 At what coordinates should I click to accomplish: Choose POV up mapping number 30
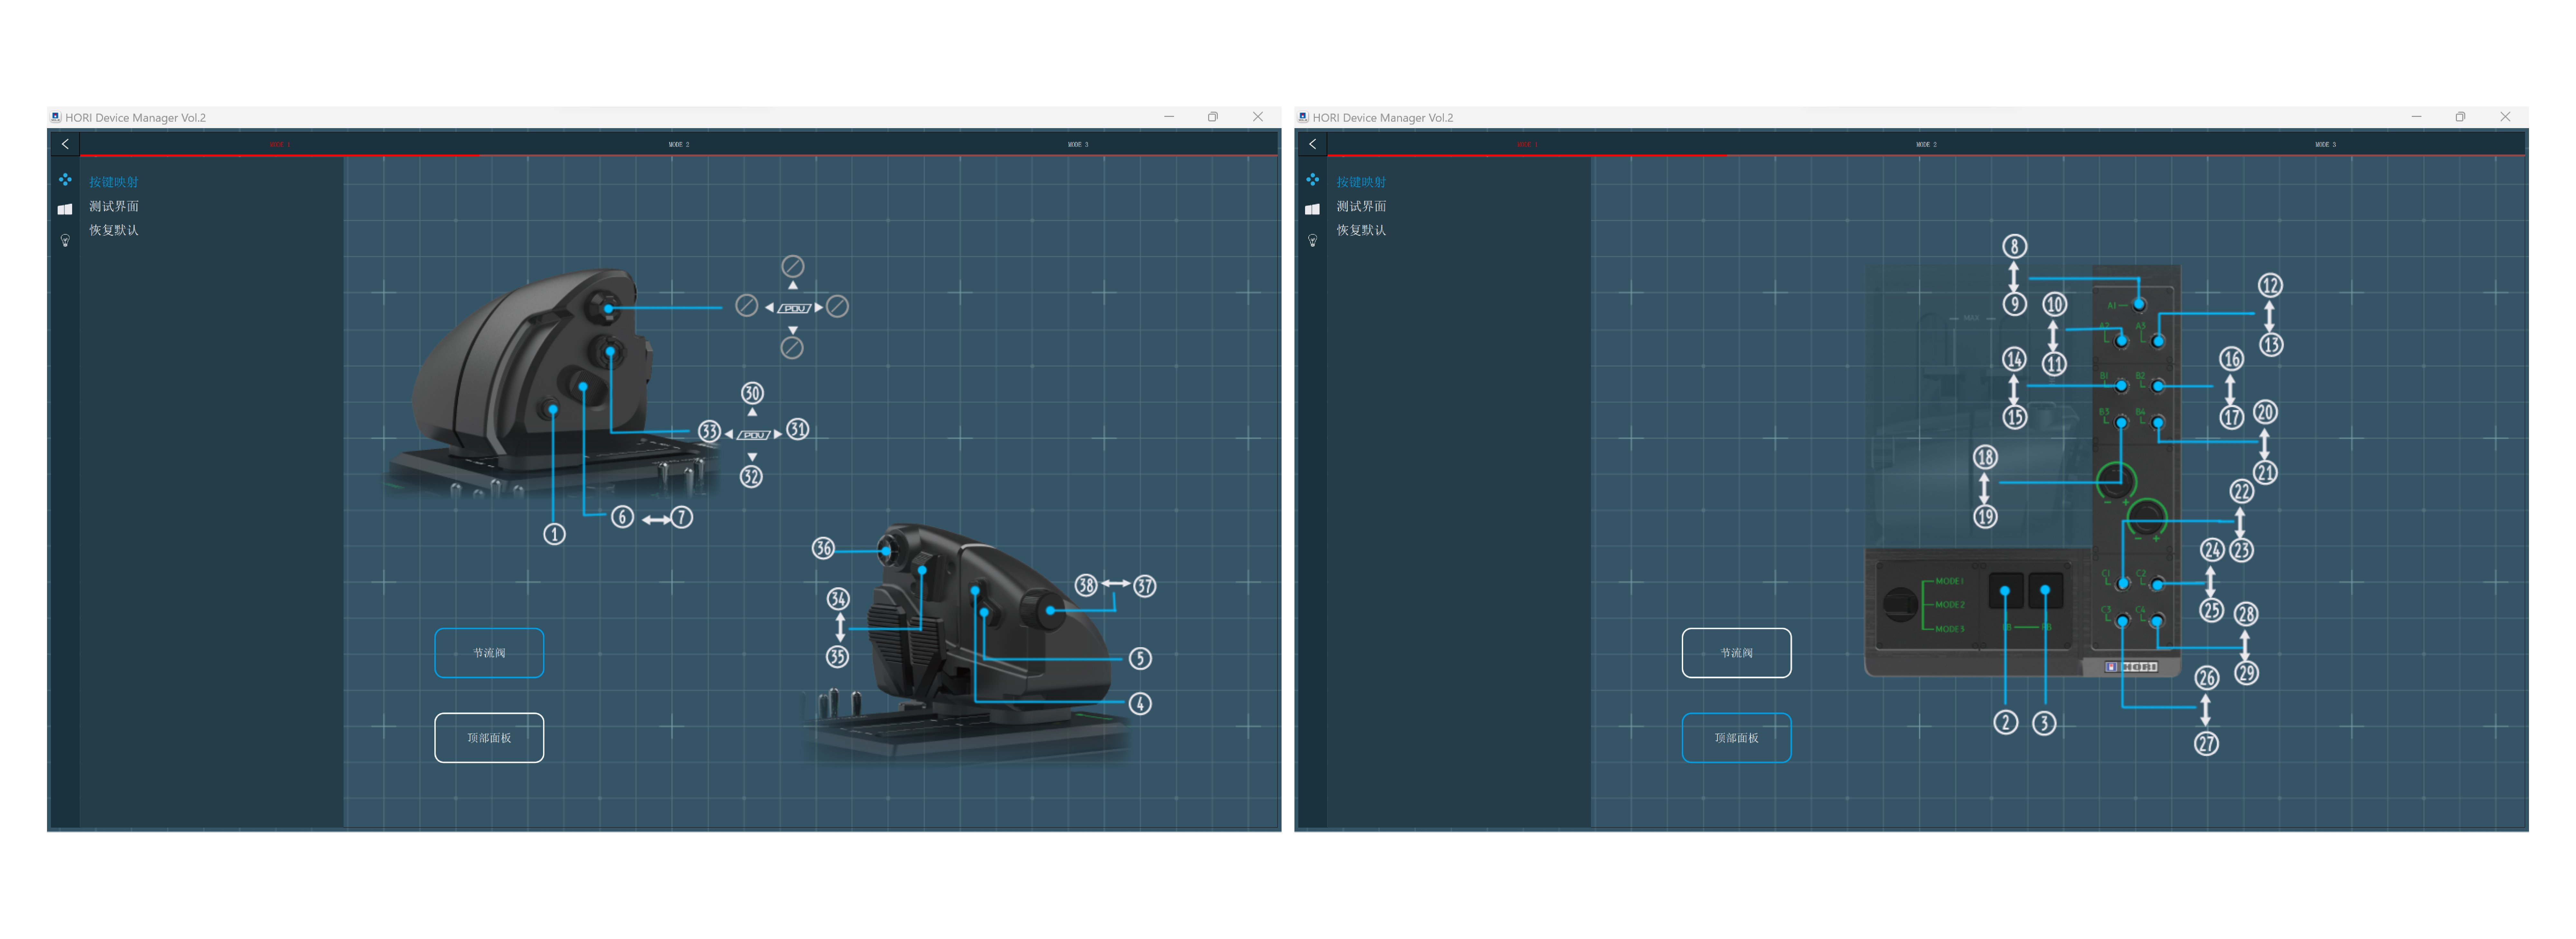pyautogui.click(x=752, y=393)
